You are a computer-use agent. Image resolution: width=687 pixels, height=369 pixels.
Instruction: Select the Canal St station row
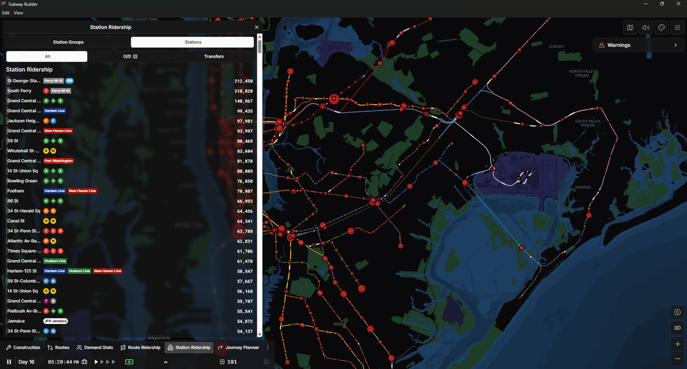pyautogui.click(x=129, y=221)
